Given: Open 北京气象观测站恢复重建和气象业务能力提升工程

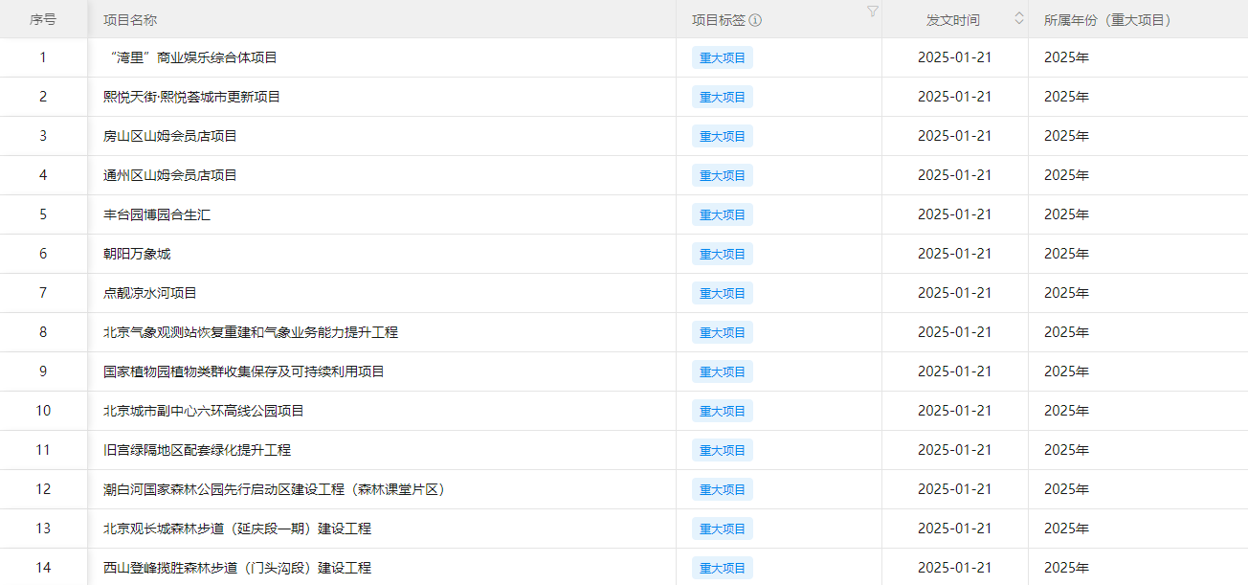Looking at the screenshot, I should coord(251,332).
